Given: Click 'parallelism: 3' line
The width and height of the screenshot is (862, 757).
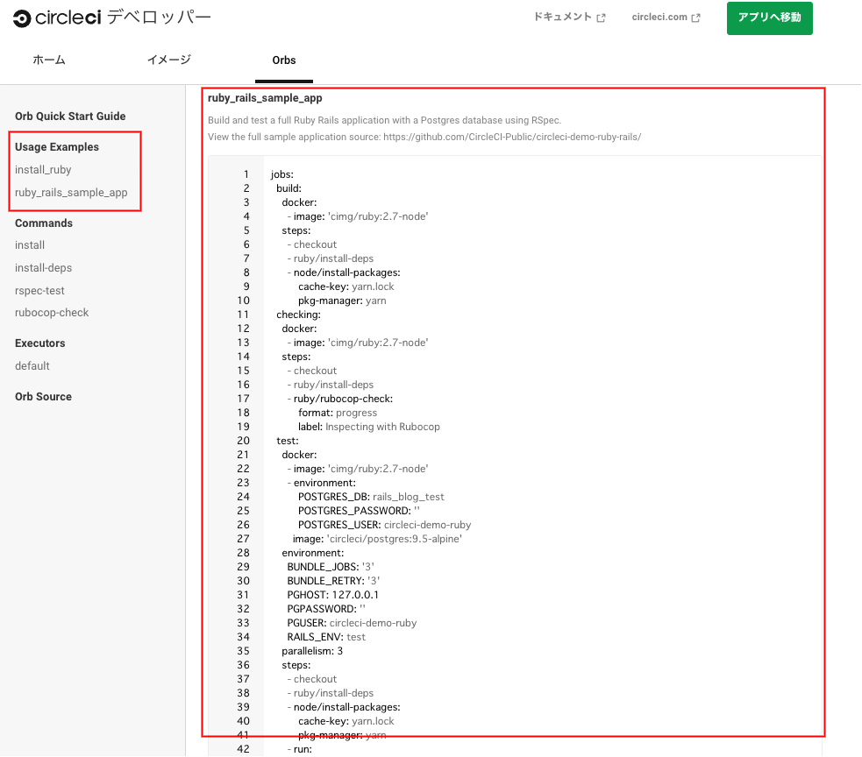Looking at the screenshot, I should [312, 651].
